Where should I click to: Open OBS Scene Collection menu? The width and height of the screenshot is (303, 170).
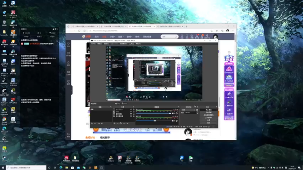(123, 44)
